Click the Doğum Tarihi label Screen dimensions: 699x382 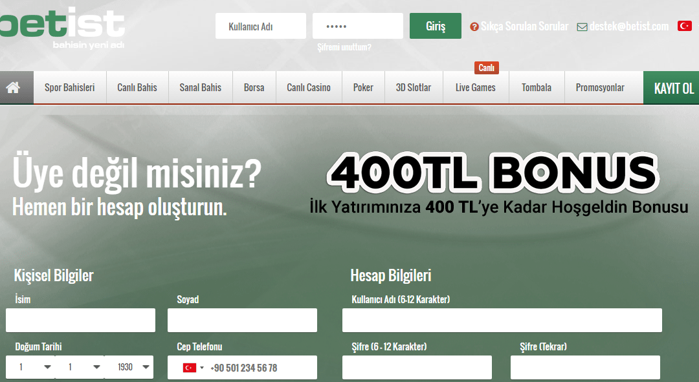click(38, 346)
